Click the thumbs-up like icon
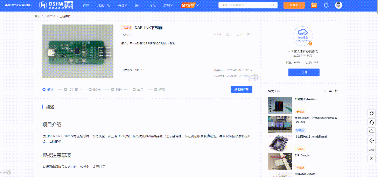Viewport: 378px width, 177px height. 238,34
